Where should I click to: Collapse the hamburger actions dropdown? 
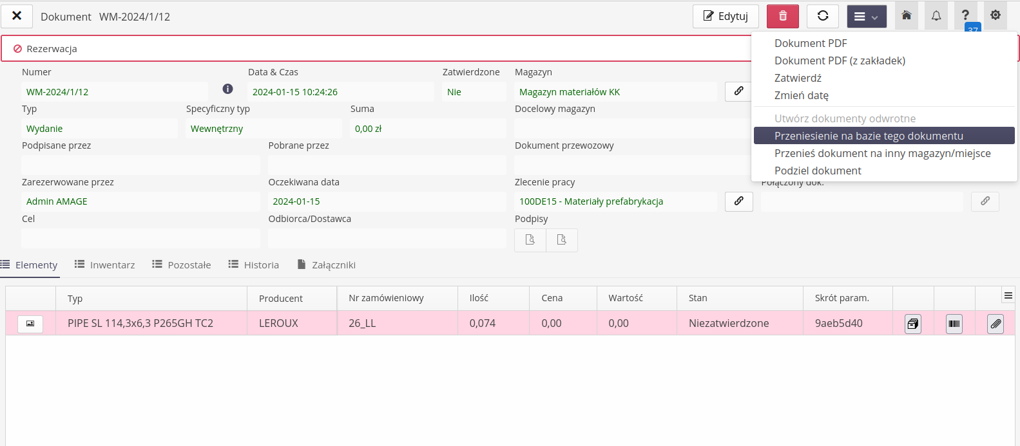click(866, 17)
